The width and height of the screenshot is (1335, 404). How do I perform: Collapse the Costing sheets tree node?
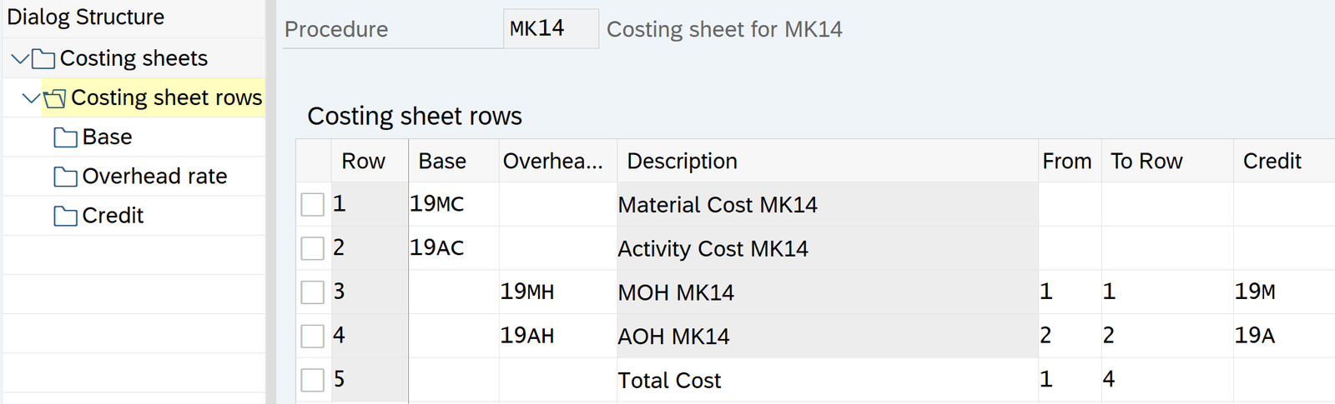pyautogui.click(x=20, y=59)
